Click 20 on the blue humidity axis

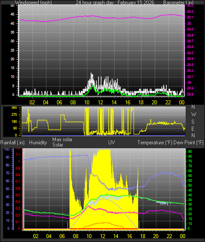pyautogui.click(x=7, y=213)
